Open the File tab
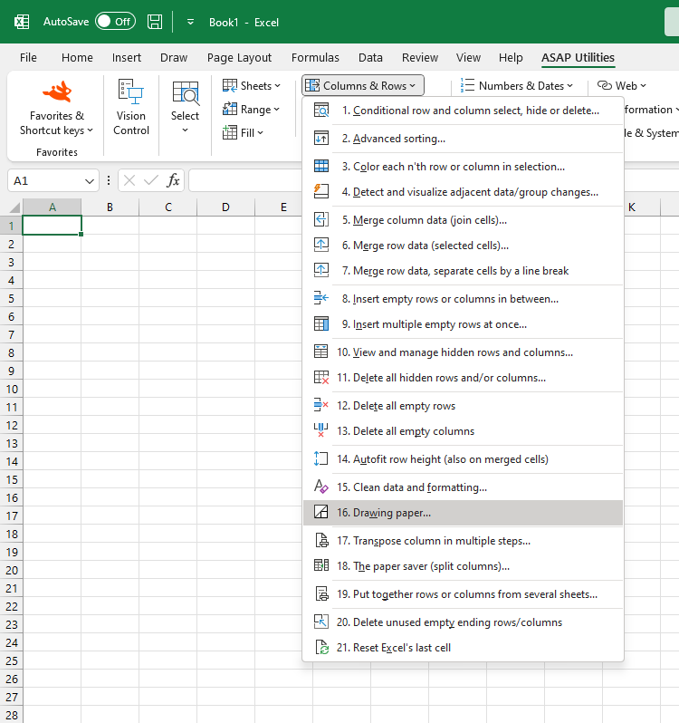The width and height of the screenshot is (679, 723). tap(28, 58)
